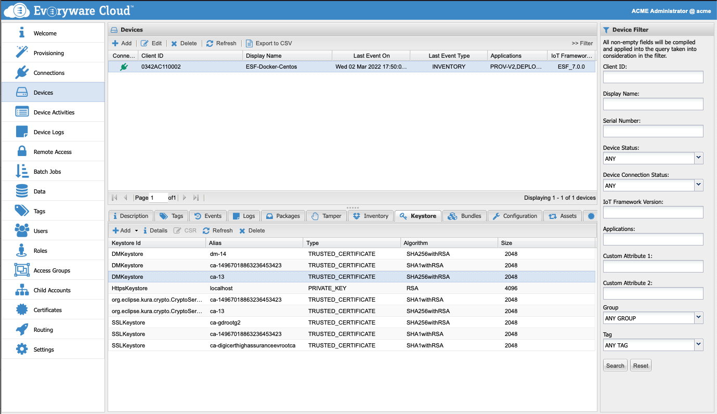Viewport: 717px width, 414px height.
Task: Switch to the Logs tab
Action: click(244, 216)
